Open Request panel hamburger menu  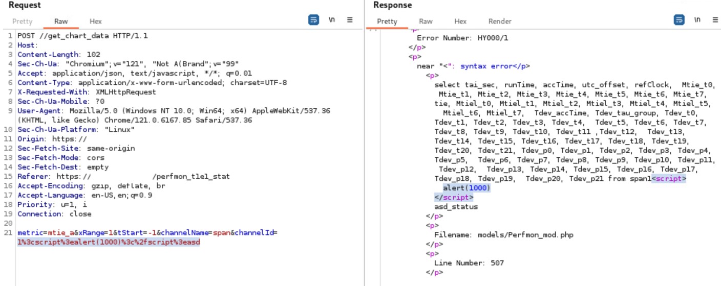350,20
